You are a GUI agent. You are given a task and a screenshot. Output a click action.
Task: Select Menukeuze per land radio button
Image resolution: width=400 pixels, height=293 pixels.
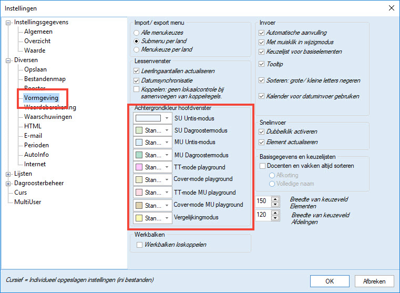tap(137, 49)
